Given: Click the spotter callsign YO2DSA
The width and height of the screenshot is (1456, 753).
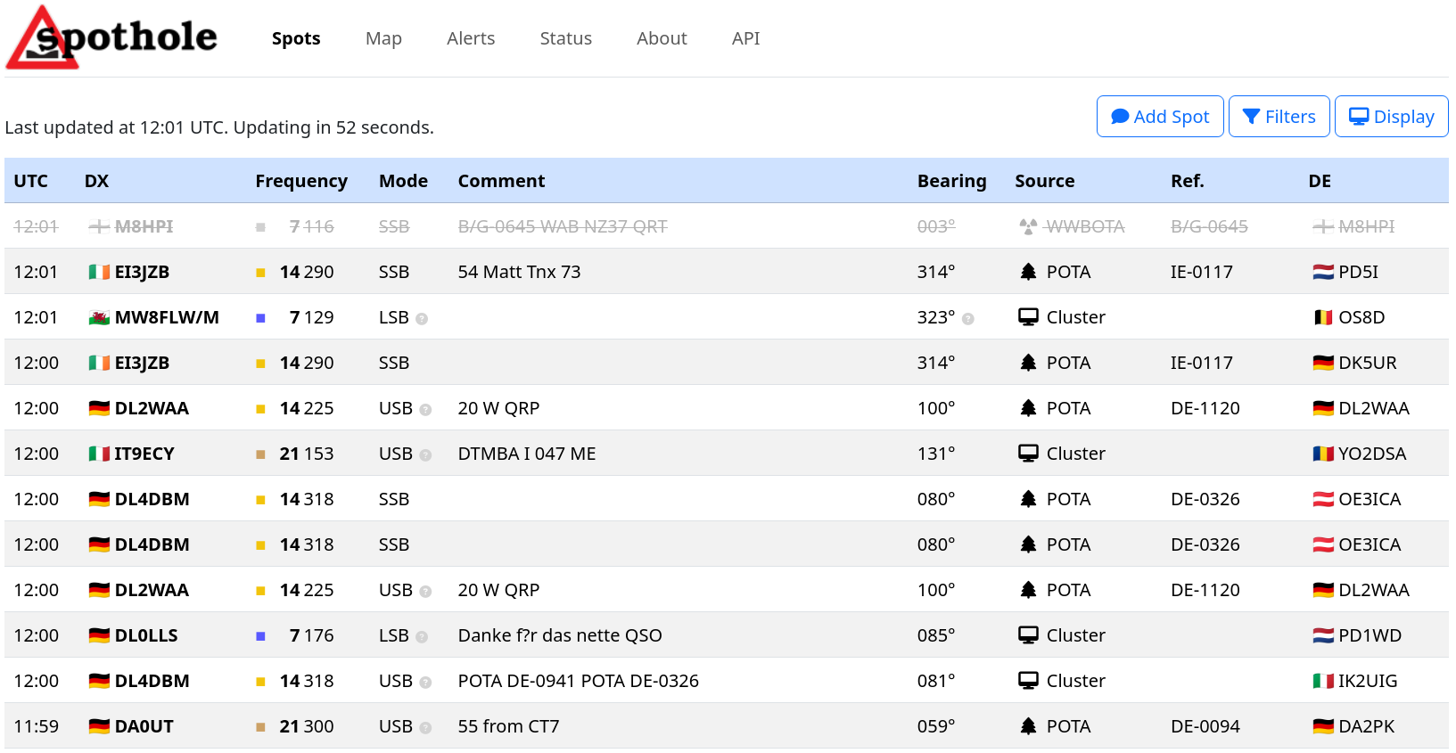Looking at the screenshot, I should pos(1372,454).
